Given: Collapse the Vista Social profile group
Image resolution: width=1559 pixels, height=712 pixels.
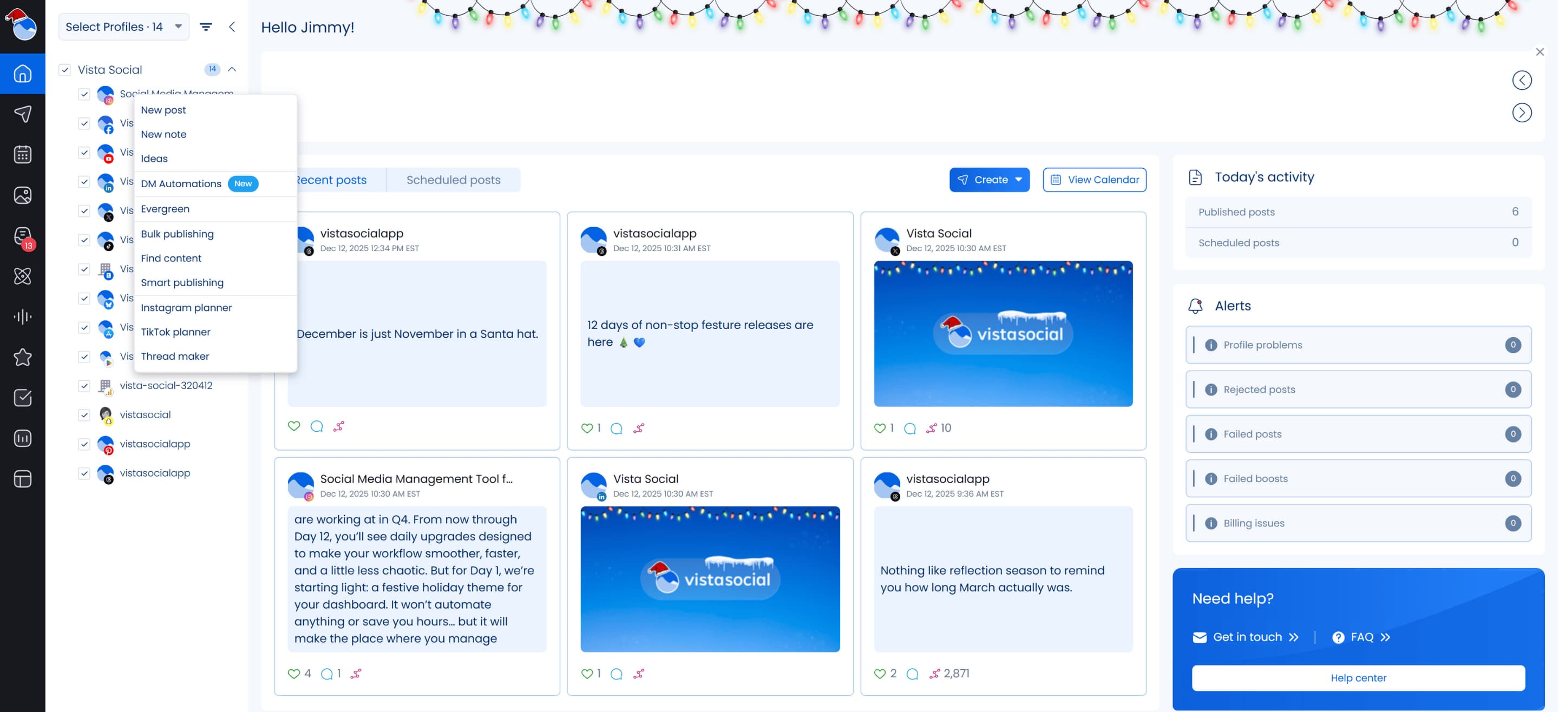Looking at the screenshot, I should pyautogui.click(x=232, y=69).
